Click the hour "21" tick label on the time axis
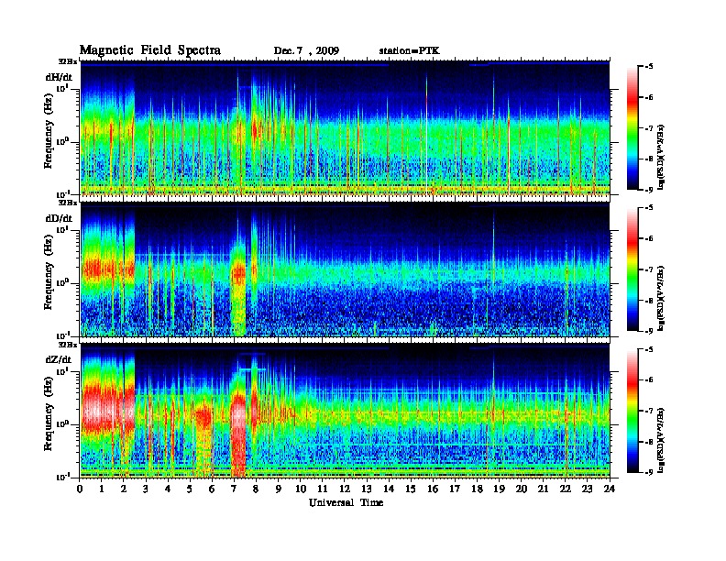Viewport: 726px width, 561px height. (x=543, y=489)
